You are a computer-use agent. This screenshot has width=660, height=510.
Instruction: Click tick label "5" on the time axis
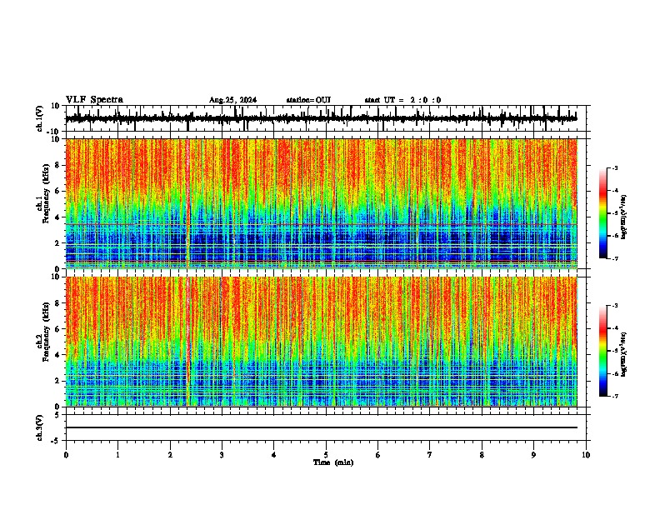click(326, 455)
